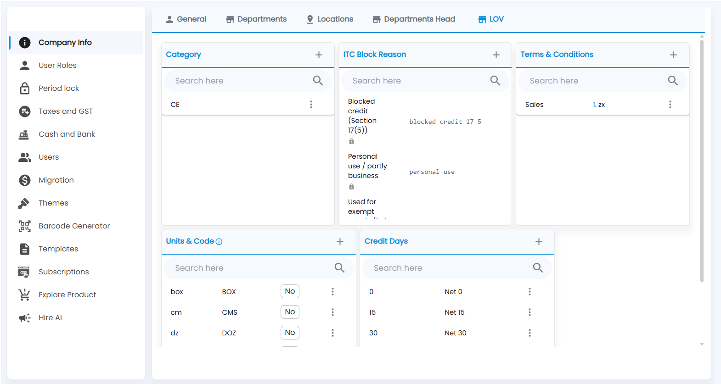The width and height of the screenshot is (721, 384).
Task: Switch to the Departments tab
Action: coord(256,19)
